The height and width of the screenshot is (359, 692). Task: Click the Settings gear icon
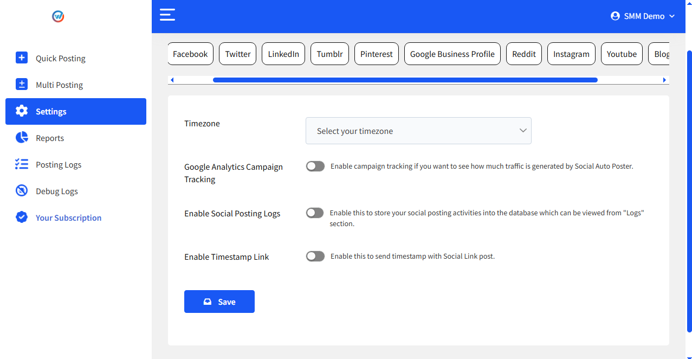point(22,111)
